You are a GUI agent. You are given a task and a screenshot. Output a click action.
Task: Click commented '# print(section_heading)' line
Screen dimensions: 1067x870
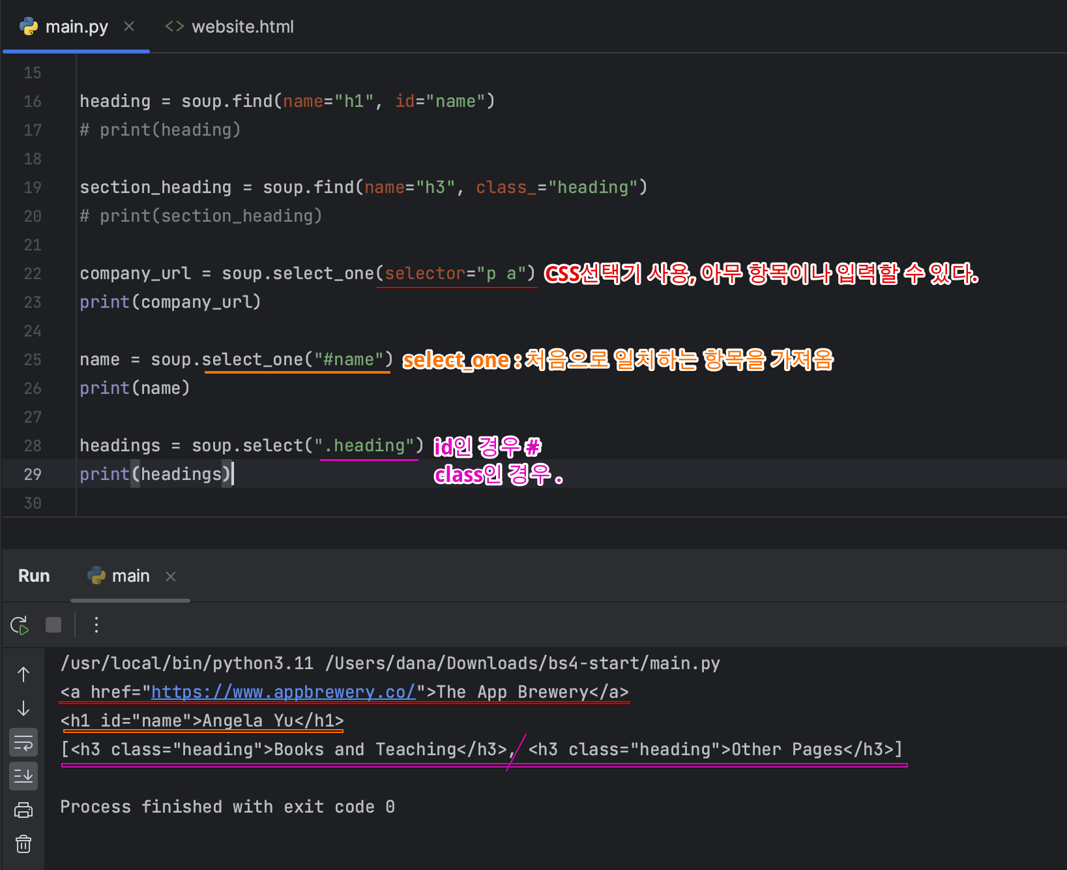click(201, 216)
